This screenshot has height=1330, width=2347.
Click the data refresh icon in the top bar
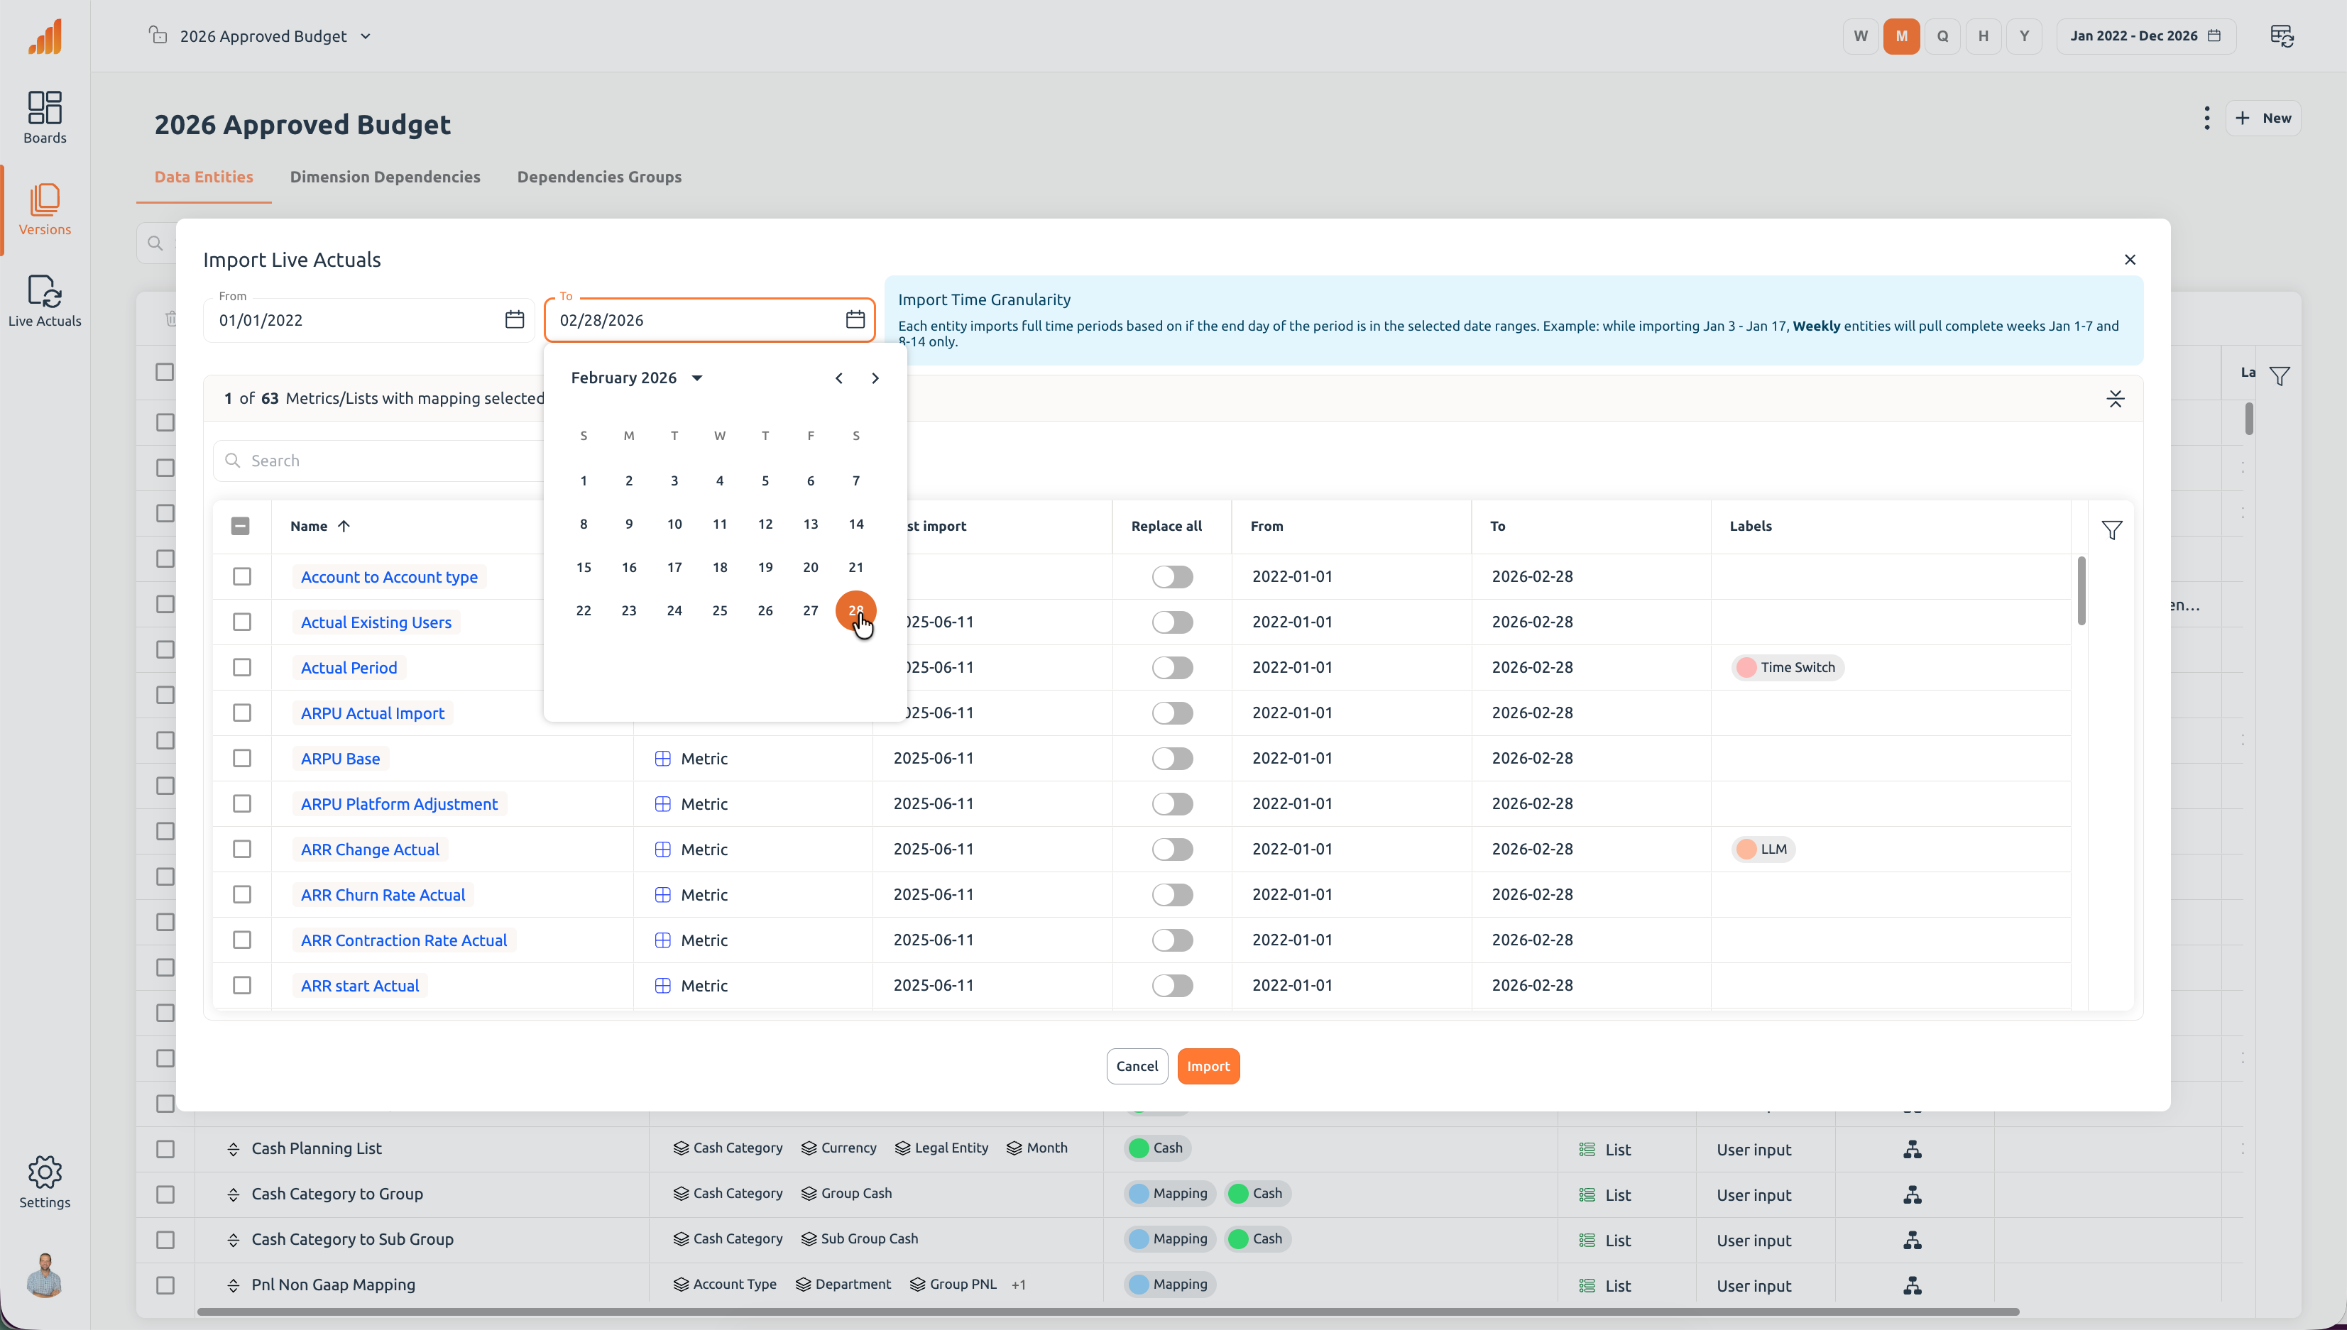[2282, 35]
